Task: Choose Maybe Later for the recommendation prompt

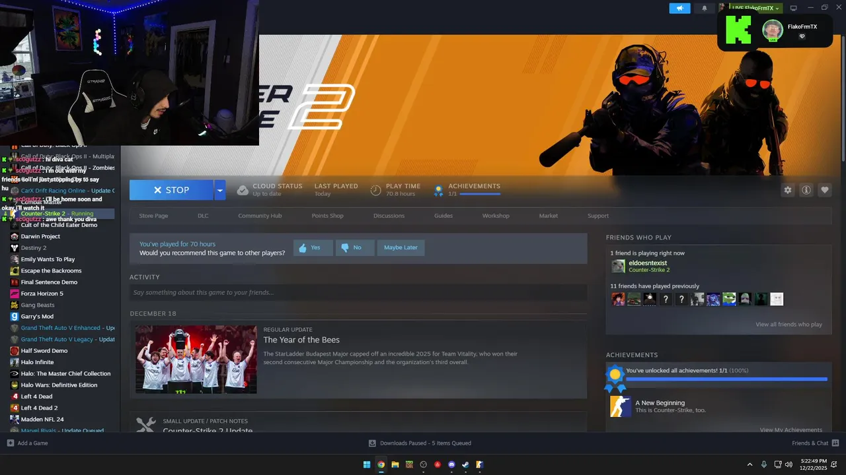Action: [401, 247]
